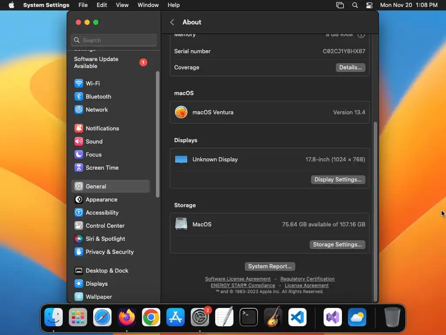Viewport: 446px width, 335px height.
Task: Click the menu bar date and time
Action: click(409, 5)
